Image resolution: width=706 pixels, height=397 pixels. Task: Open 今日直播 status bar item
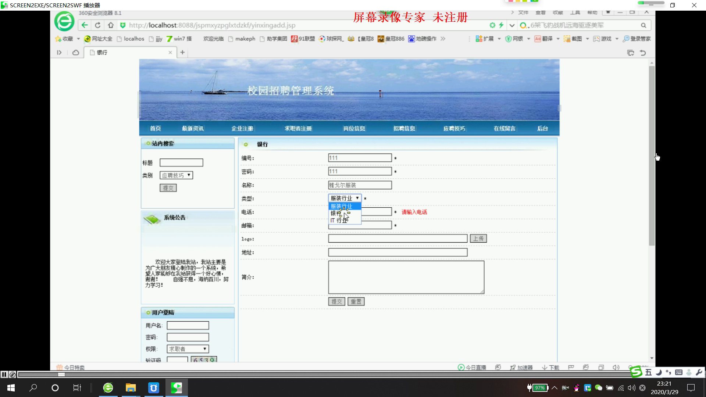coord(472,367)
